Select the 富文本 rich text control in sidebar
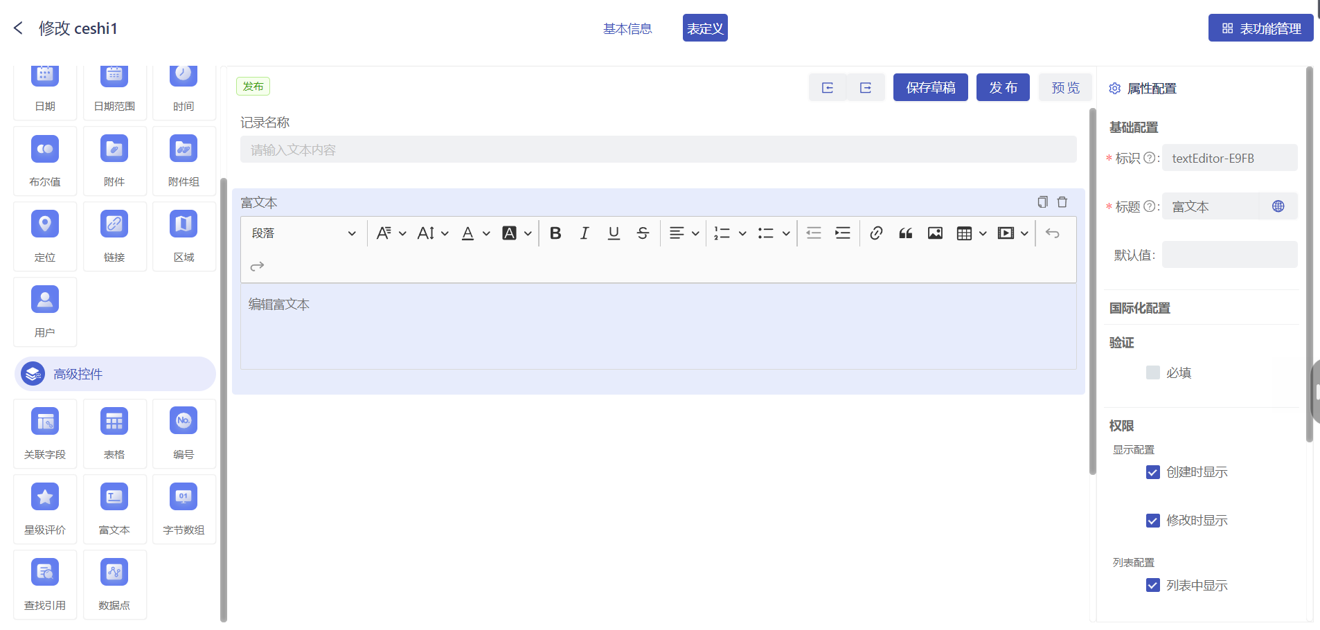Image resolution: width=1320 pixels, height=630 pixels. pyautogui.click(x=114, y=509)
